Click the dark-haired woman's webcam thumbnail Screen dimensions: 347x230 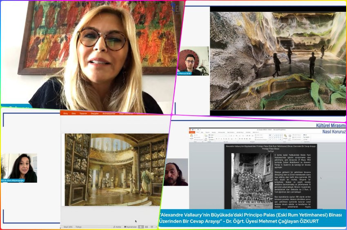click(x=20, y=168)
